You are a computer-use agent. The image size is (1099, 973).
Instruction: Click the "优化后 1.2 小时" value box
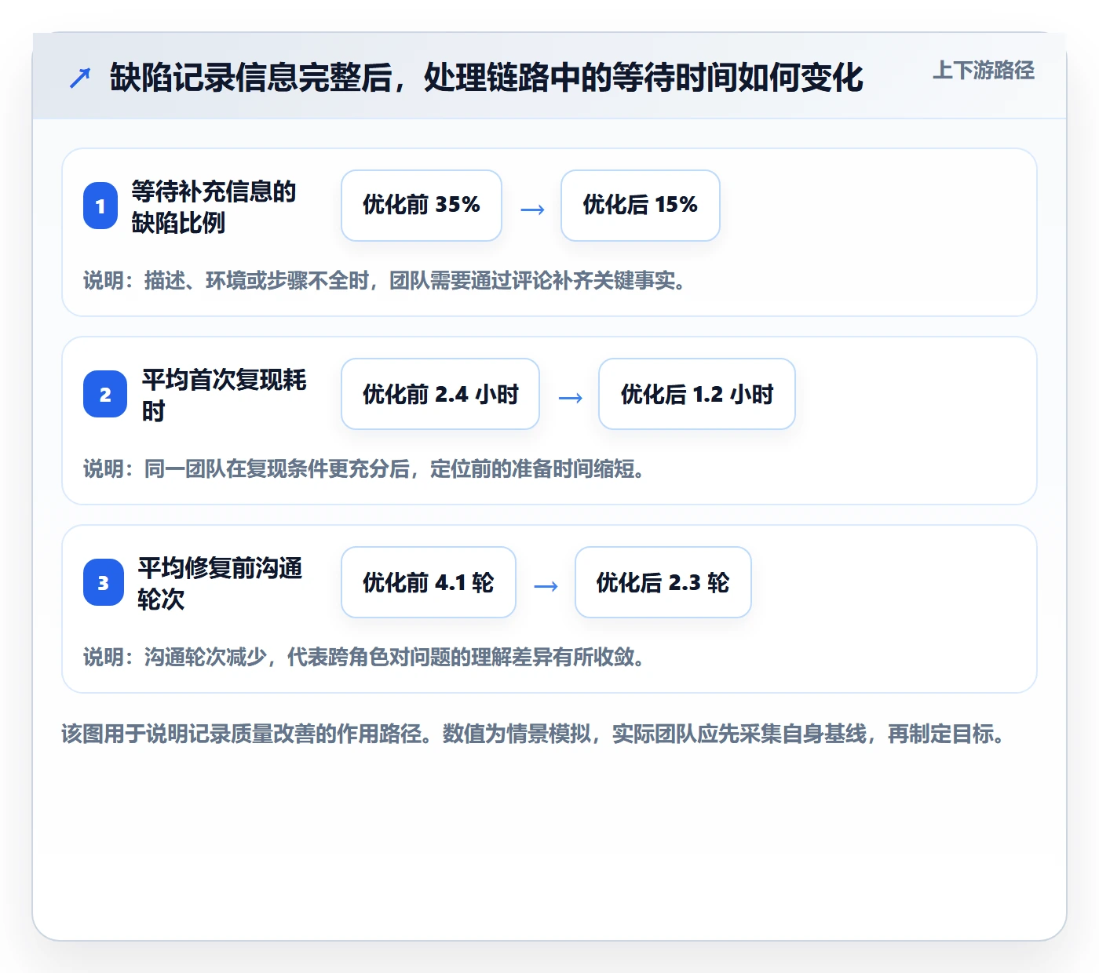(697, 394)
